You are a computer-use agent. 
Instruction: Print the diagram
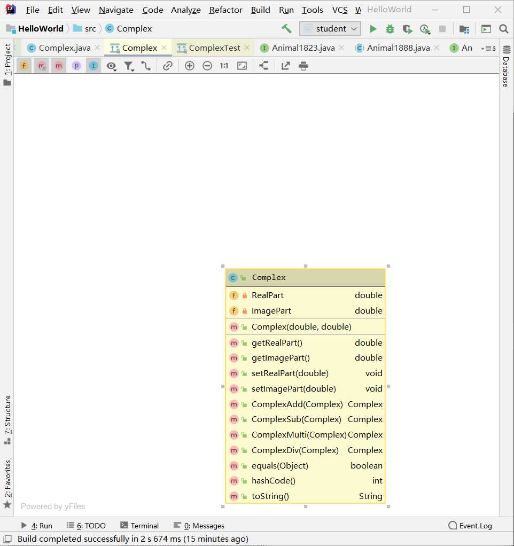click(x=303, y=66)
